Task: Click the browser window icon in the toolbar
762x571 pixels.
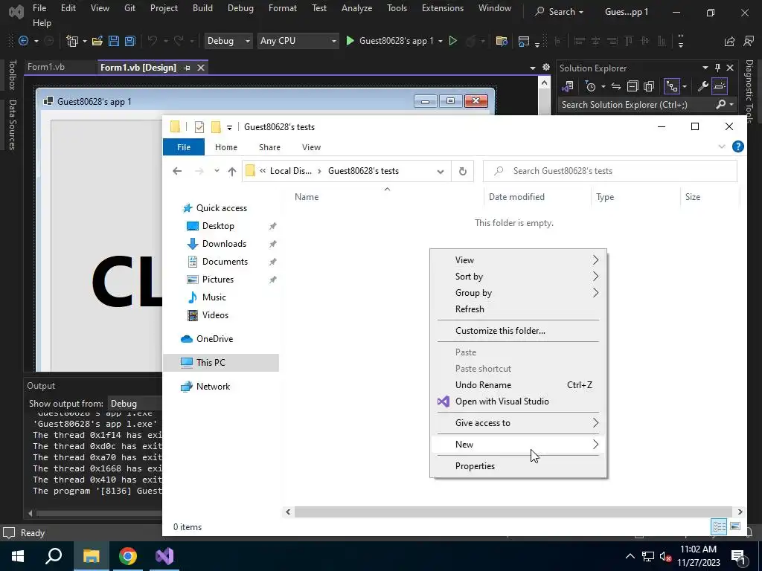Action: pyautogui.click(x=523, y=41)
